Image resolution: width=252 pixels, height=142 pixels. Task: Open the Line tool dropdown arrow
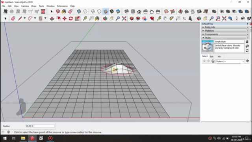click(x=24, y=18)
